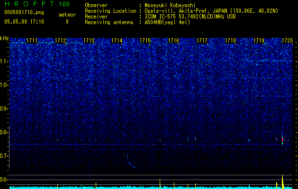Viewport: 298px width, 189px height.
Task: Click the 1715 time marker
Action: pyautogui.click(x=145, y=41)
